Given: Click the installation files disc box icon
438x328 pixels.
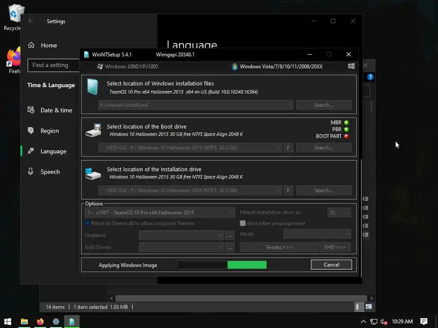Looking at the screenshot, I should [x=92, y=87].
